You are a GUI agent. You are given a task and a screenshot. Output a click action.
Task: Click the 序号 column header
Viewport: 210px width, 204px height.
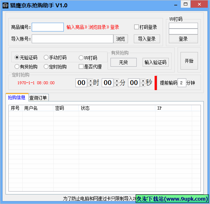tap(15, 108)
